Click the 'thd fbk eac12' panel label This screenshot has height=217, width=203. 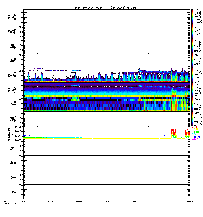click(13, 119)
